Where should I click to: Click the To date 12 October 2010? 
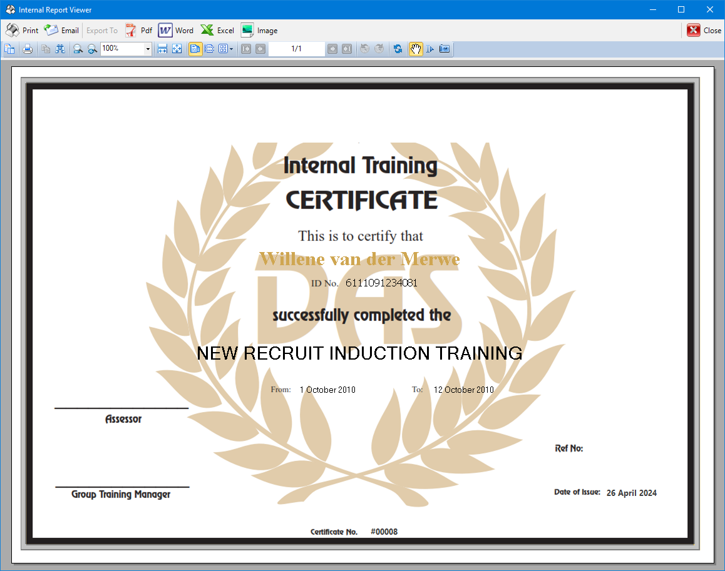[x=464, y=390]
